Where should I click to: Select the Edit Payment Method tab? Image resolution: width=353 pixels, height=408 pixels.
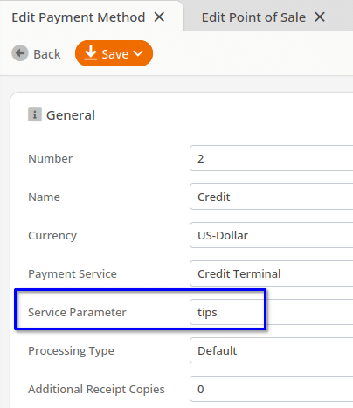point(79,17)
